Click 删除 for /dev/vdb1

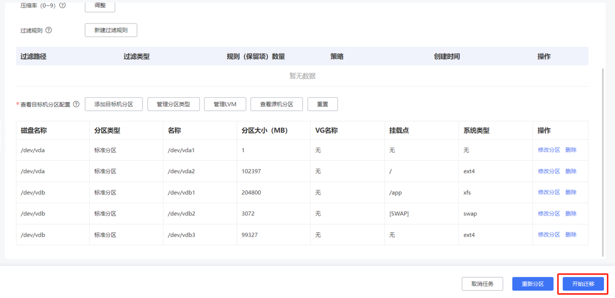[571, 192]
